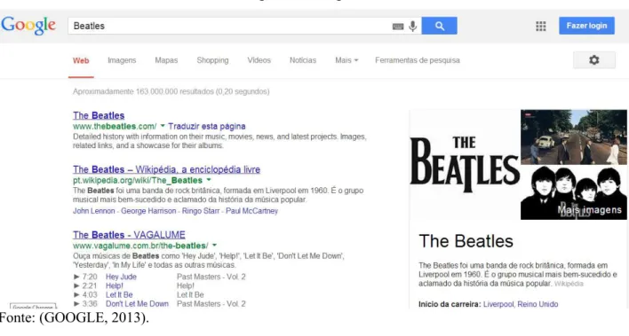Play Help! track arrow
629x336 pixels.
click(76, 285)
